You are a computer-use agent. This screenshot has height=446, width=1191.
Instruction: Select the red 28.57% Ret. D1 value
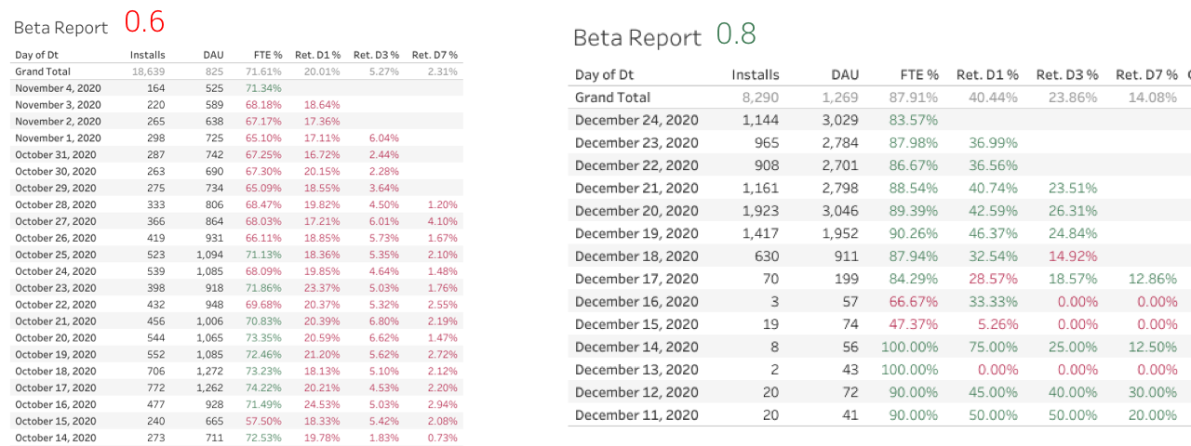click(992, 279)
